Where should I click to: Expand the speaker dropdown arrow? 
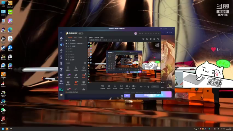click(x=136, y=86)
